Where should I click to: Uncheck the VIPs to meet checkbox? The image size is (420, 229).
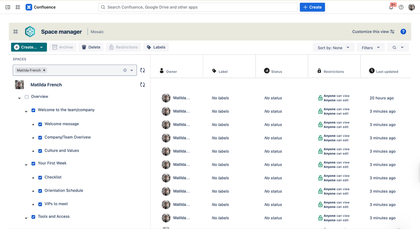click(x=40, y=204)
